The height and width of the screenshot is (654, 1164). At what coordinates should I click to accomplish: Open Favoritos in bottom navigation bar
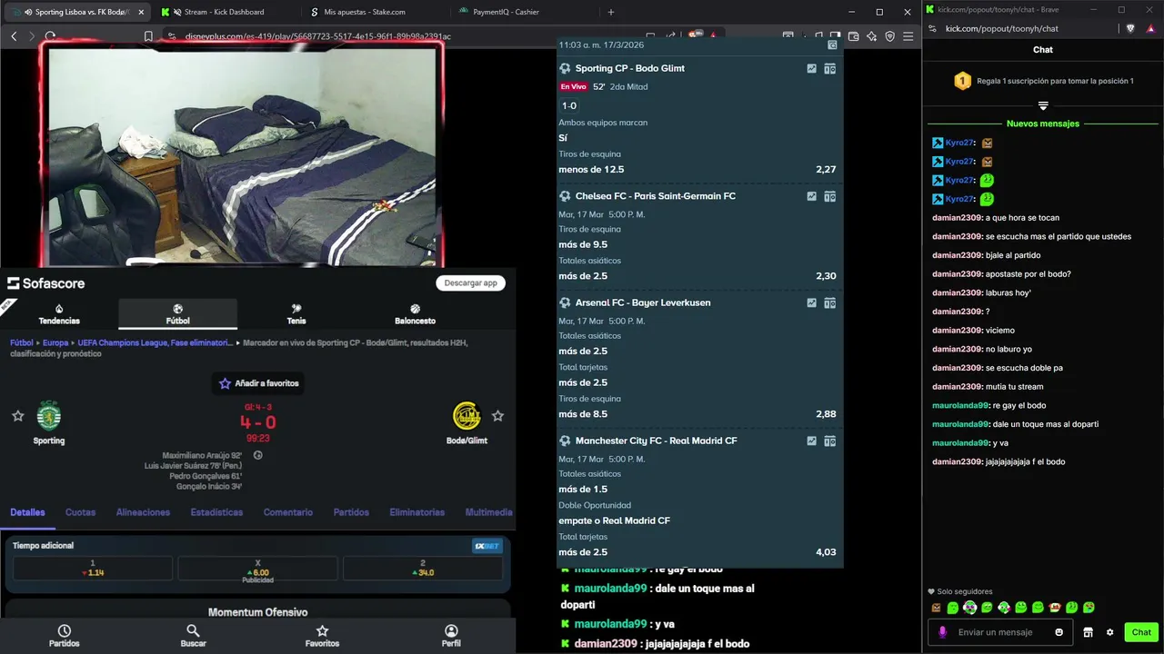[x=322, y=636]
